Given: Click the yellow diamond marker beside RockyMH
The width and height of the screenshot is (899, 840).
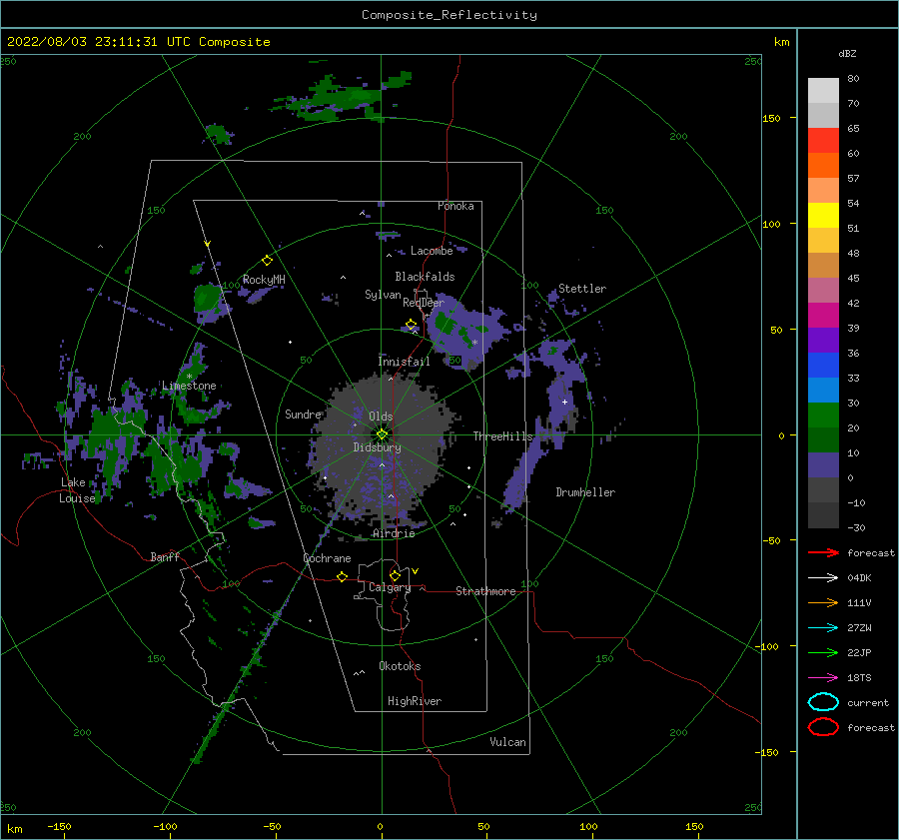Looking at the screenshot, I should tap(267, 261).
